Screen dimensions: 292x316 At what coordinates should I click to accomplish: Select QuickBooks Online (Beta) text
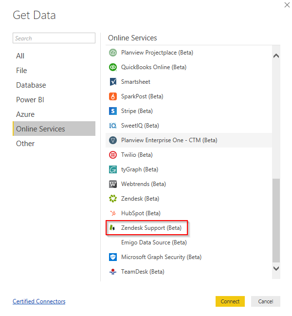154,67
